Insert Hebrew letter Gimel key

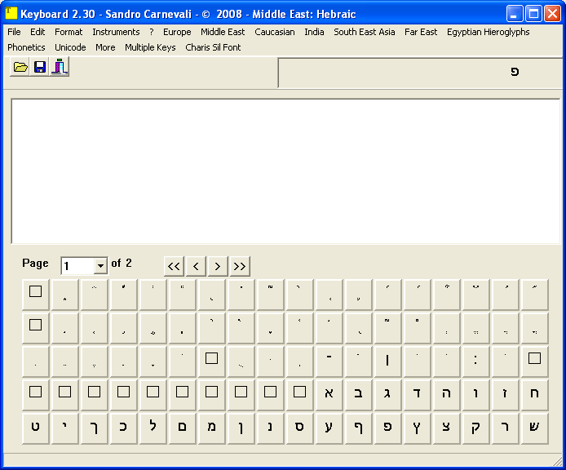387,395
